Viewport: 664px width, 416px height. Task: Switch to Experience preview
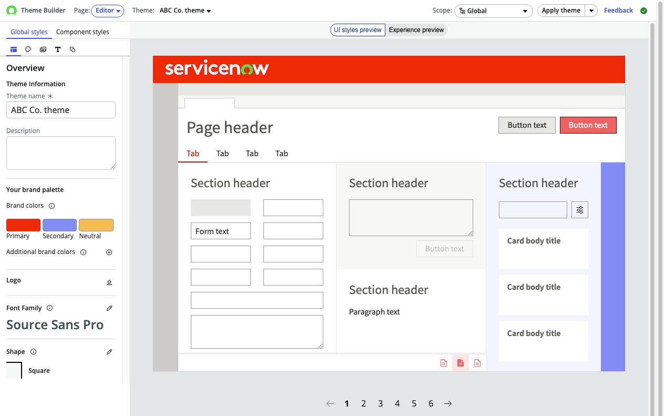pyautogui.click(x=416, y=30)
